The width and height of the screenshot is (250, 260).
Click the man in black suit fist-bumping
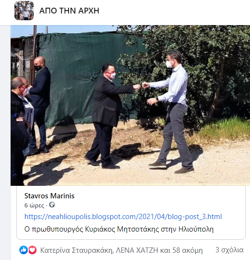108,116
